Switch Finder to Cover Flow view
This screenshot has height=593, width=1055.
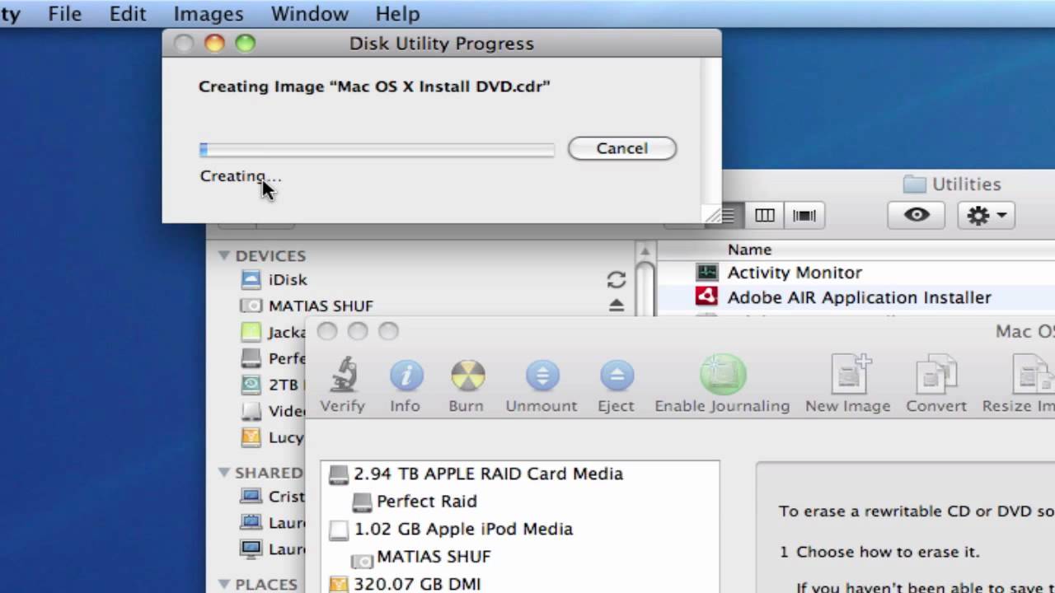click(804, 216)
